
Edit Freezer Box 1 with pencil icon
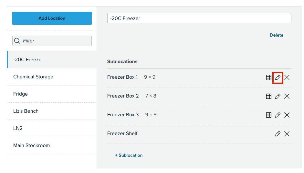(278, 77)
